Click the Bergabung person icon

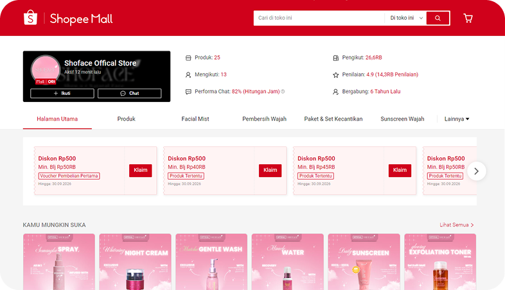[x=335, y=92]
